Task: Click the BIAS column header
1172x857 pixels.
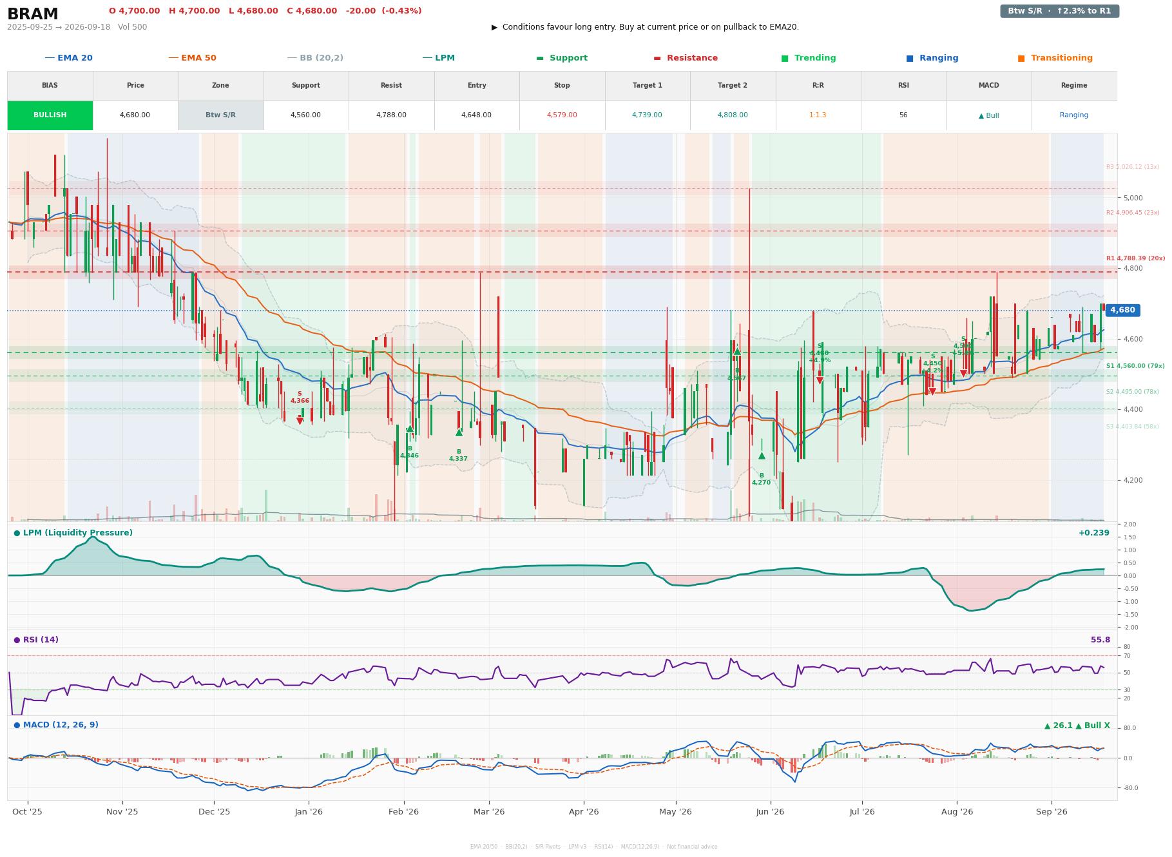Action: 50,86
